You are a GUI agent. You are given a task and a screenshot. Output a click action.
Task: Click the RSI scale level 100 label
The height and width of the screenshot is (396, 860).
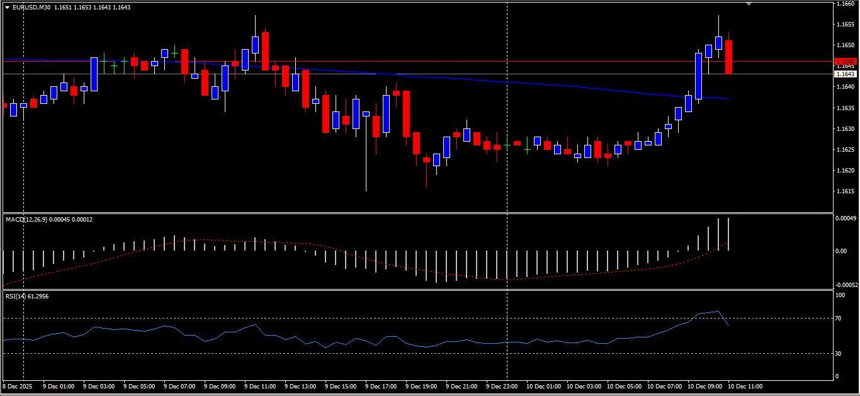(840, 294)
